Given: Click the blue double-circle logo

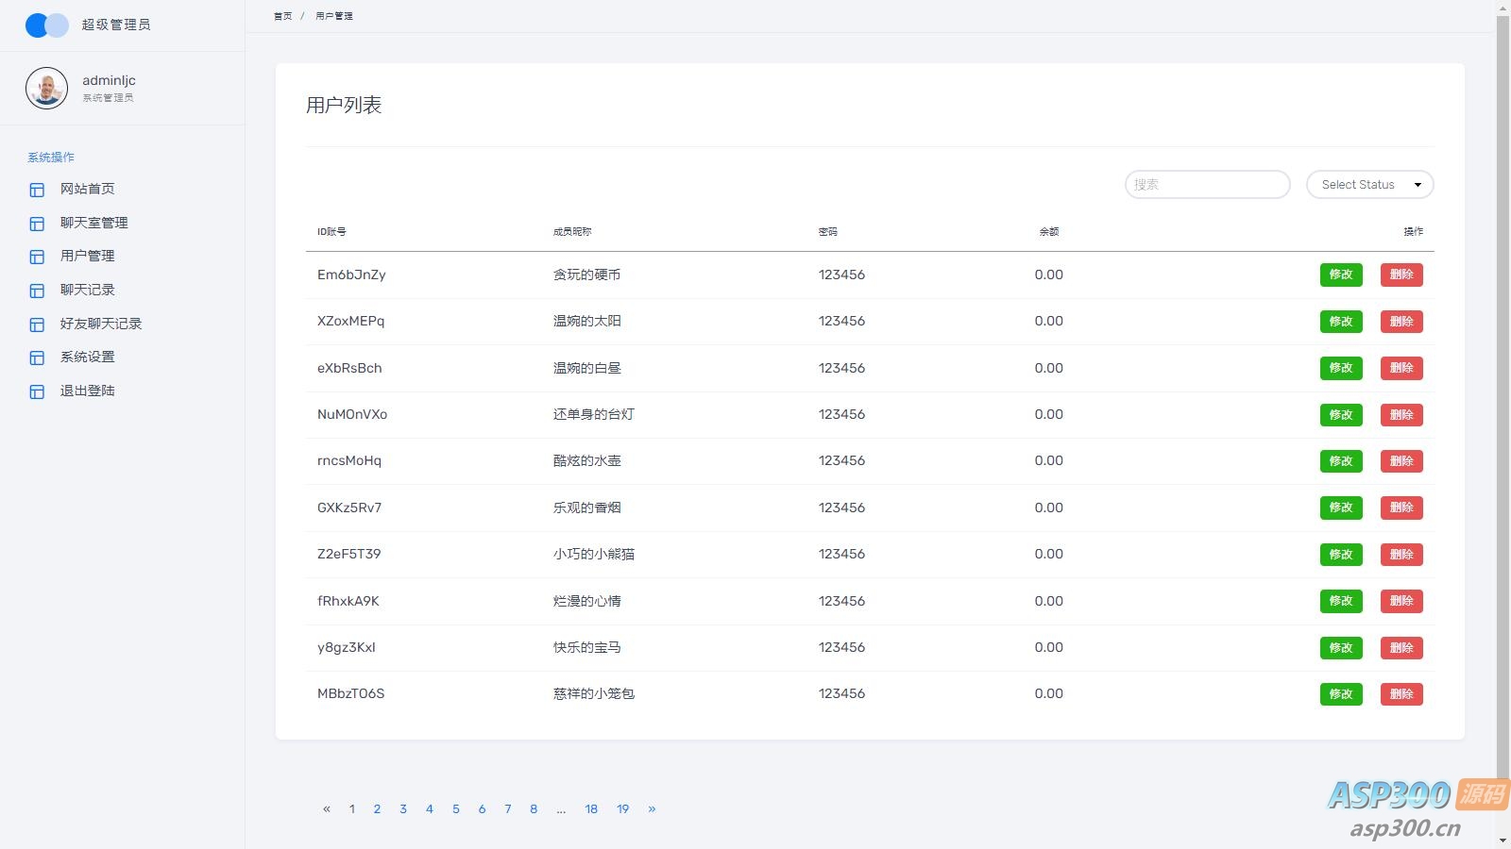Looking at the screenshot, I should 46,25.
